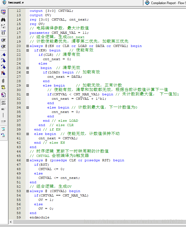Click the detach window icon
Screen dimensions: 186x227
click(3, 12)
